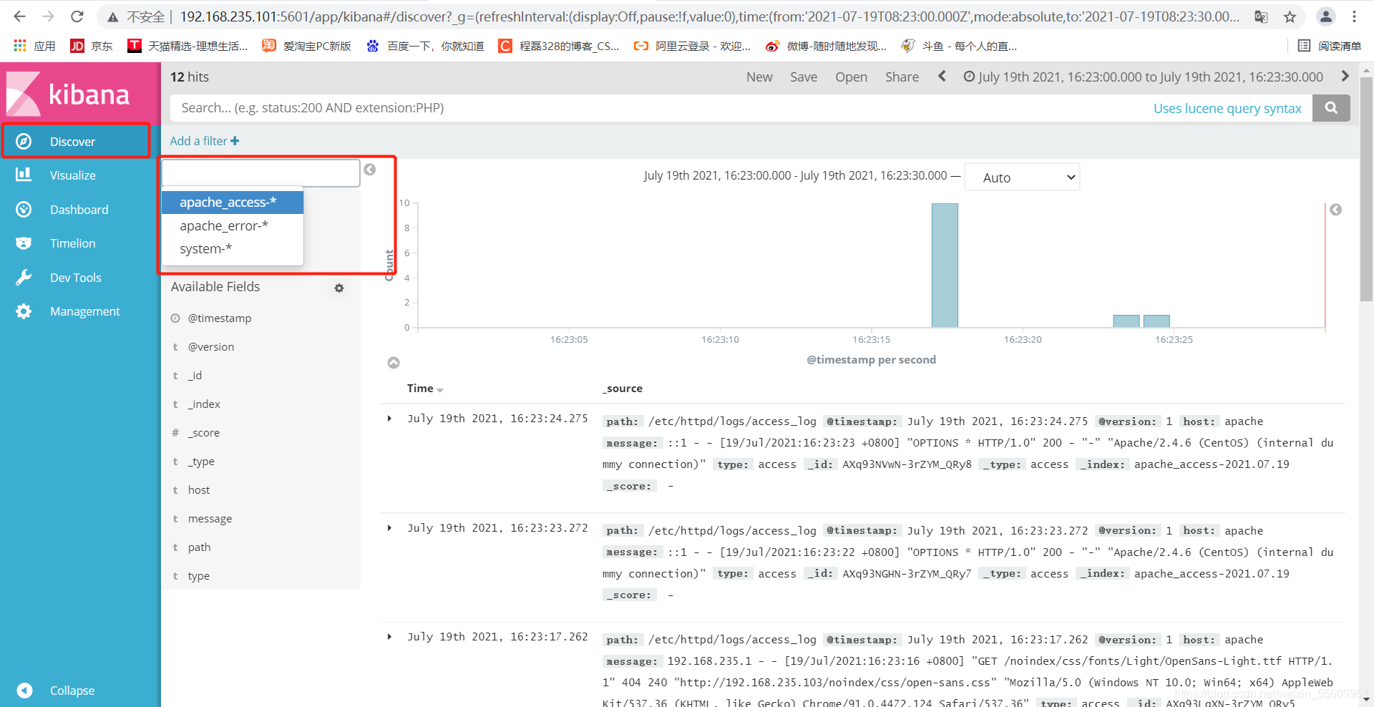Viewport: 1374px width, 707px height.
Task: Expand the row at 16:23:23.272
Action: pos(389,528)
